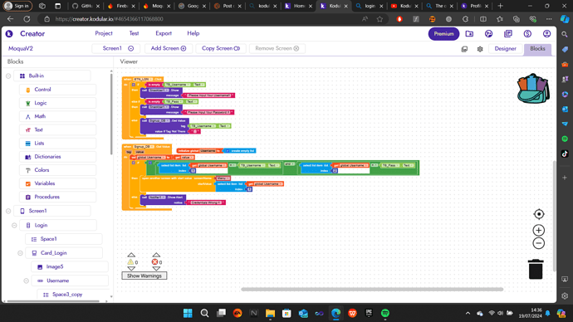Open the Test menu

134,33
